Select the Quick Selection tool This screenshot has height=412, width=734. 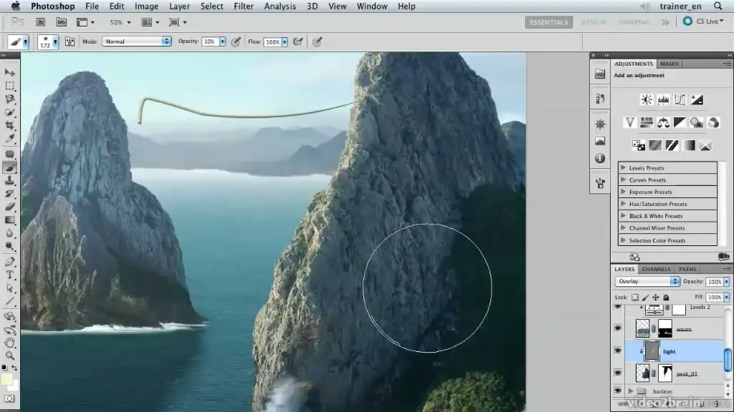tap(10, 112)
